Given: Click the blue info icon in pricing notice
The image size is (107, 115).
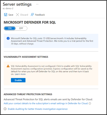Looking at the screenshot, I should tap(8, 38).
